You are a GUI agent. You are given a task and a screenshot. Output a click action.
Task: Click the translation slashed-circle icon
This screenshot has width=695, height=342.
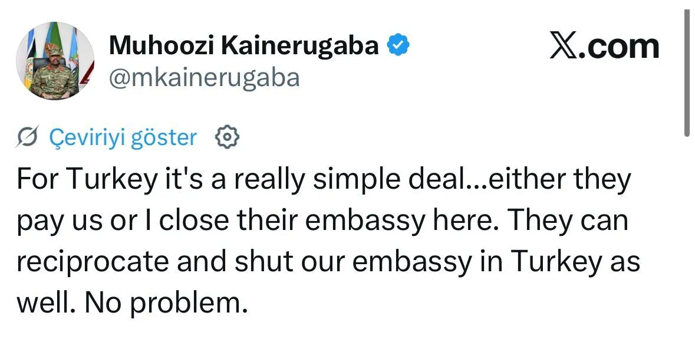pos(27,137)
